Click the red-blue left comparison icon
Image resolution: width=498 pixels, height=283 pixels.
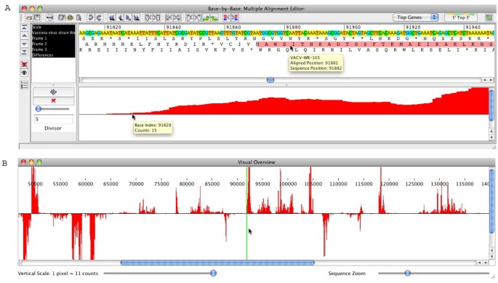pyautogui.click(x=226, y=17)
